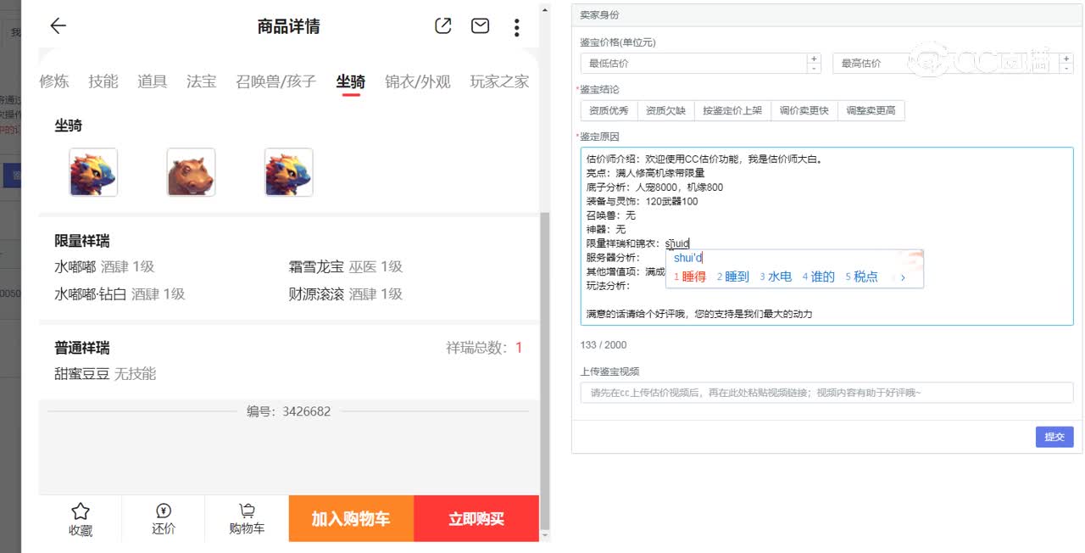Open the mail message icon
1085x553 pixels.
tap(480, 26)
